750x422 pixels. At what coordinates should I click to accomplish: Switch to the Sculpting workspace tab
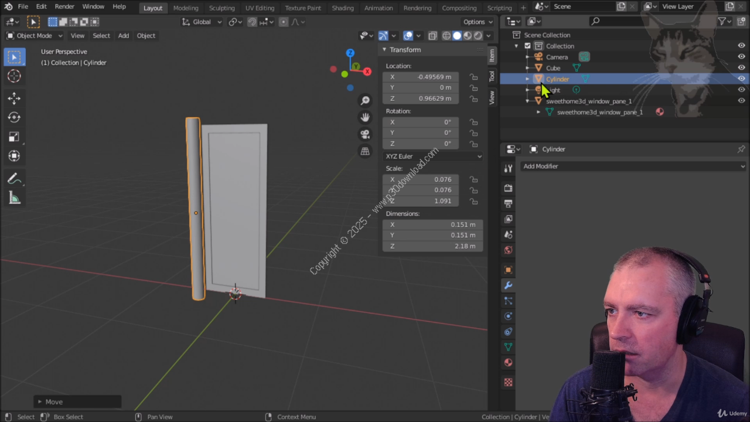coord(221,8)
